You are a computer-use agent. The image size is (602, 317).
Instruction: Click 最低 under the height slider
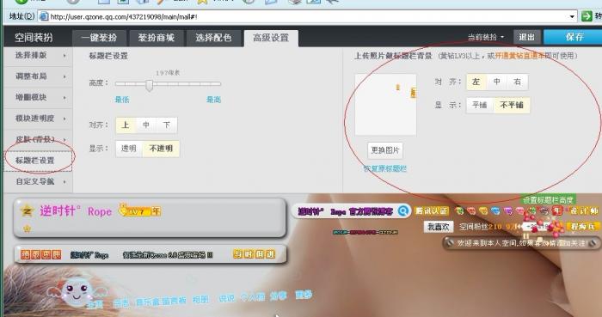pyautogui.click(x=122, y=100)
